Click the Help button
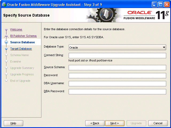This screenshot has height=128, width=171. click(13, 123)
